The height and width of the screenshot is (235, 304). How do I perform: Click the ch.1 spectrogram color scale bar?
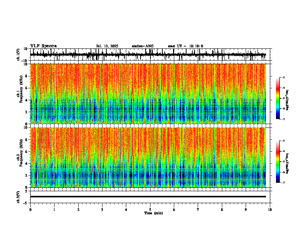pos(278,98)
